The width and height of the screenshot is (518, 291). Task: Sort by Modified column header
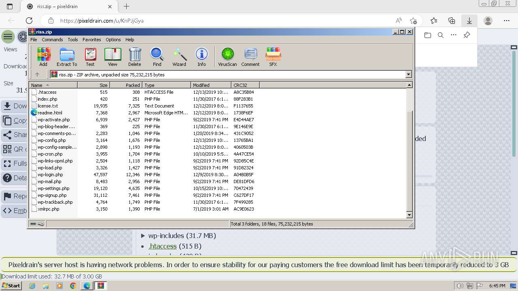pyautogui.click(x=211, y=85)
